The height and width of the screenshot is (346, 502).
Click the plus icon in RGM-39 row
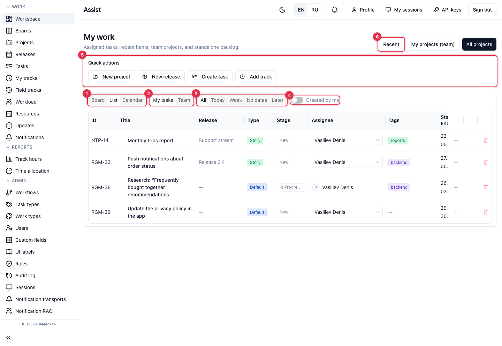tap(456, 212)
